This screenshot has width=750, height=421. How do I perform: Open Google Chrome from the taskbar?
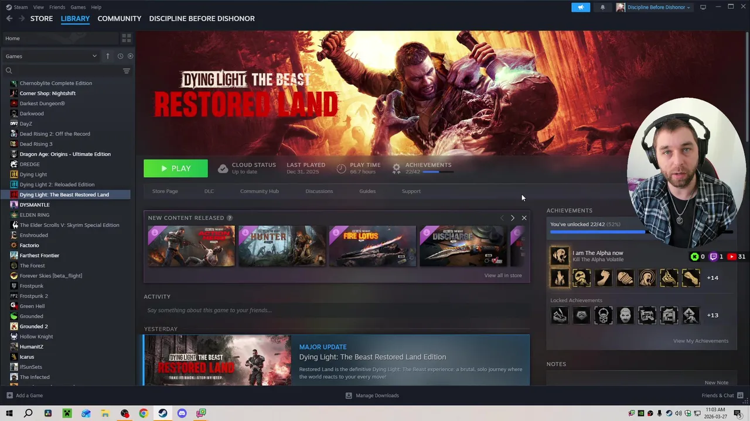[x=143, y=413]
